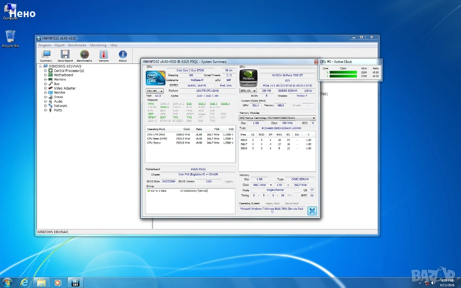The width and height of the screenshot is (461, 288).
Task: Open the CPU #0 selector dropdown
Action: click(x=154, y=91)
